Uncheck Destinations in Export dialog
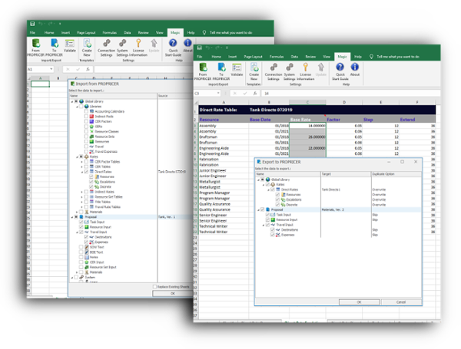The height and width of the screenshot is (349, 461). point(273,229)
